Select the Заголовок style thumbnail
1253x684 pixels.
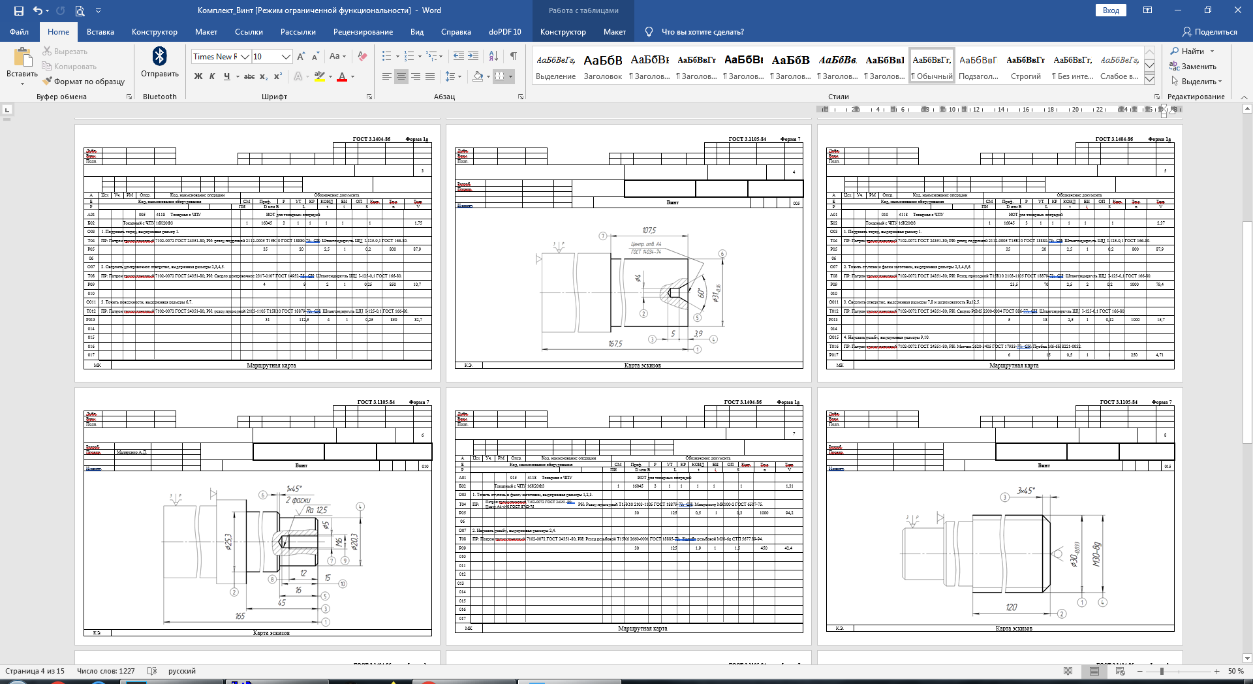coord(603,67)
